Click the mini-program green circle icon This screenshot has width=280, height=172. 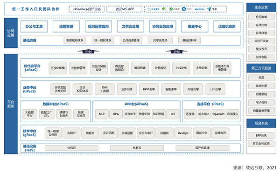pos(171,9)
